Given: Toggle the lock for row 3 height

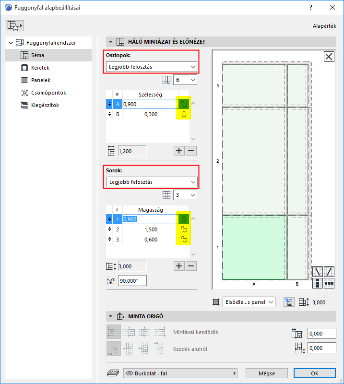Looking at the screenshot, I should [x=184, y=240].
